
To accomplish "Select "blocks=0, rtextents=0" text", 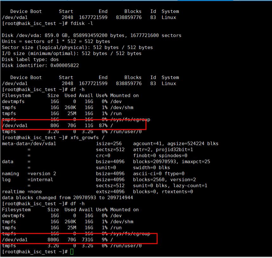I will (x=163, y=192).
